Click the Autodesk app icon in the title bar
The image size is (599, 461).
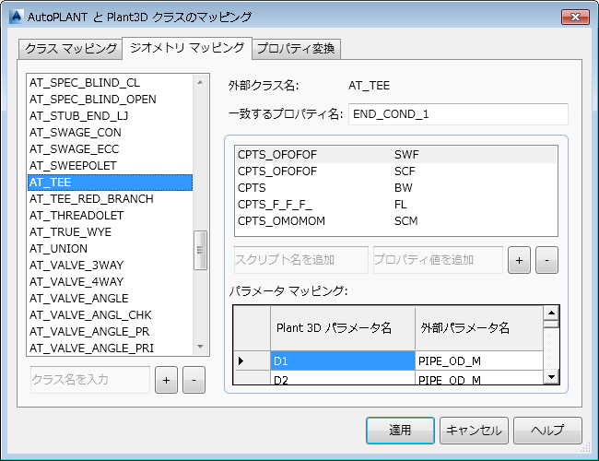coord(16,17)
